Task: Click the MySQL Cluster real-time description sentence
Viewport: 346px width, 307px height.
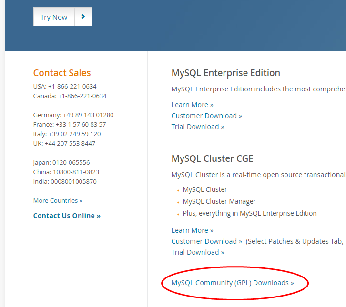Action: [259, 175]
